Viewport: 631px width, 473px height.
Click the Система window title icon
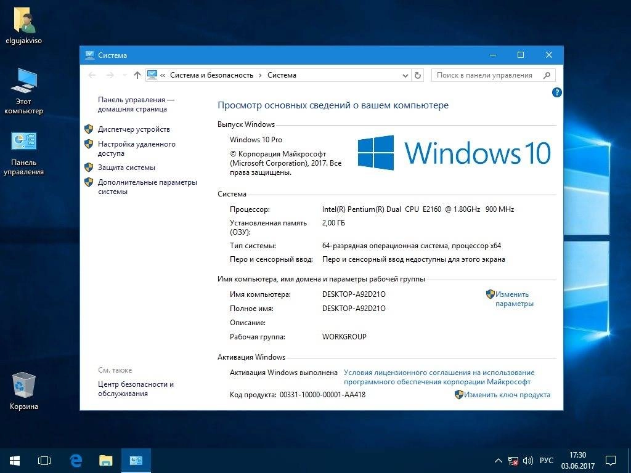pyautogui.click(x=90, y=55)
